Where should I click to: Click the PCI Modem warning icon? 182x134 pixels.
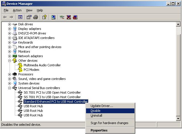tap(20, 70)
